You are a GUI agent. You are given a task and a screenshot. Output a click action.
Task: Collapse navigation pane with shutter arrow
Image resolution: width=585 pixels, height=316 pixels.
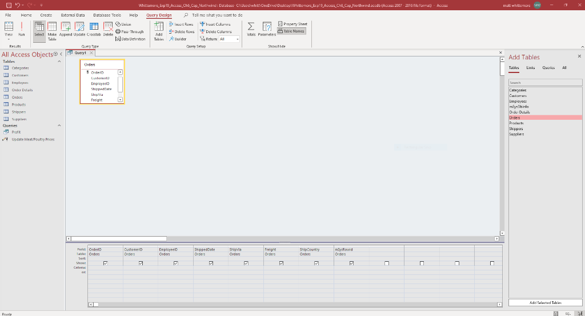click(61, 54)
